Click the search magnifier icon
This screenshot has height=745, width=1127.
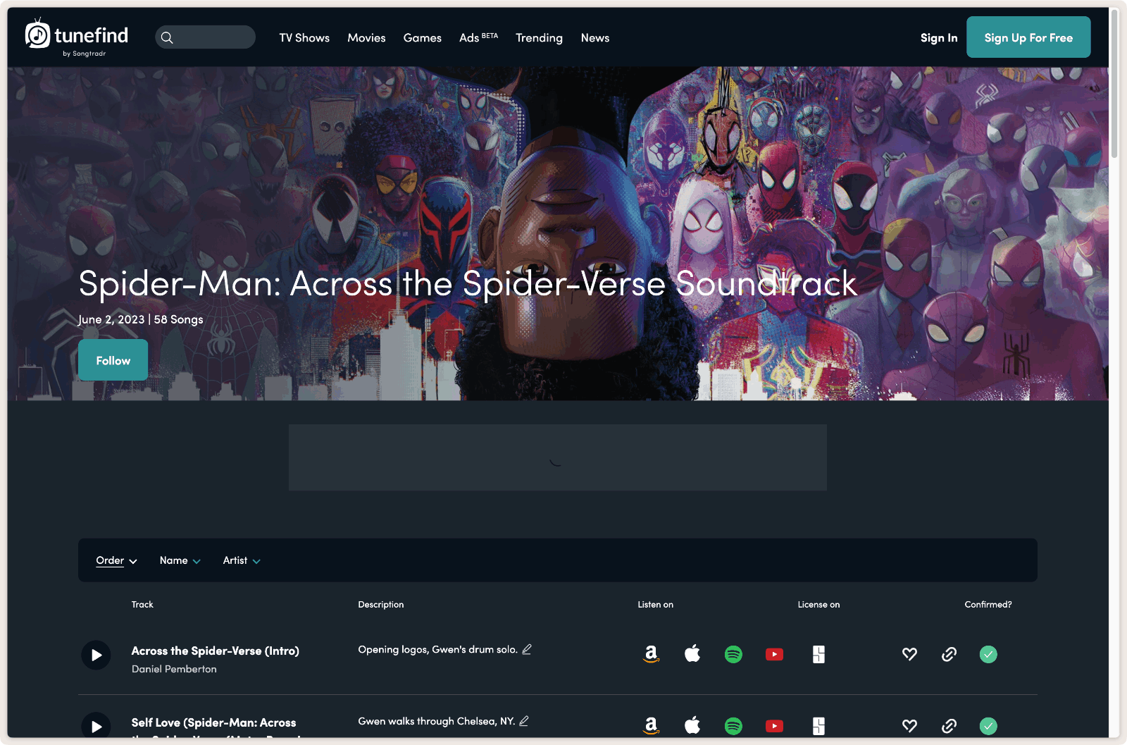167,37
